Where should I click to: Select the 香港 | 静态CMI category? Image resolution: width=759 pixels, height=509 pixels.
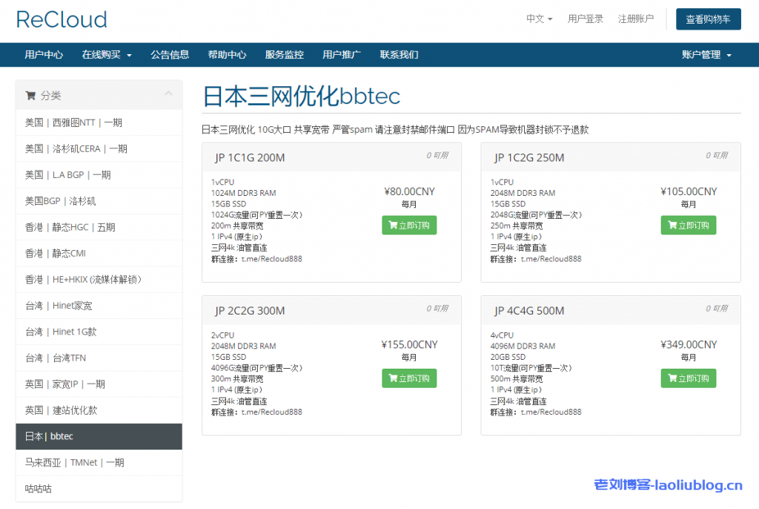99,253
